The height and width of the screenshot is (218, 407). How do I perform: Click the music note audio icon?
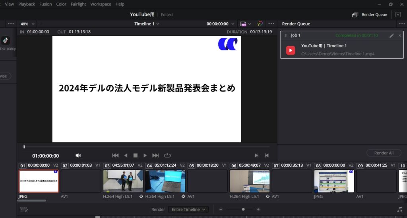pyautogui.click(x=399, y=209)
